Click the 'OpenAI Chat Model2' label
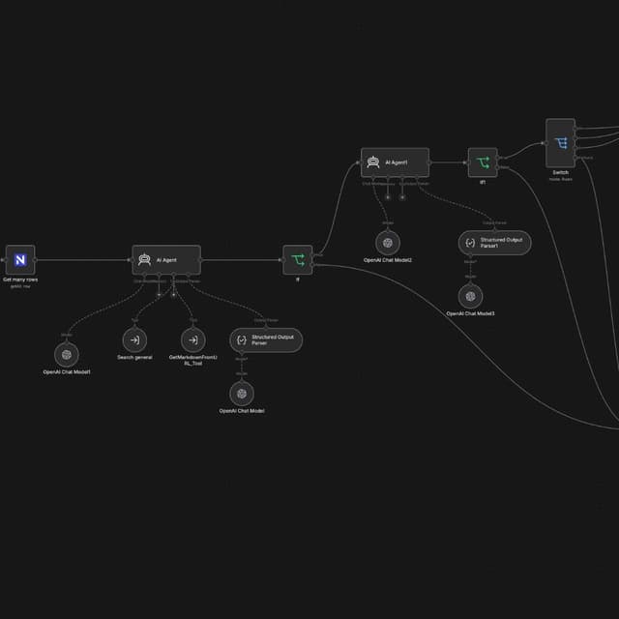This screenshot has height=619, width=619. coord(388,260)
